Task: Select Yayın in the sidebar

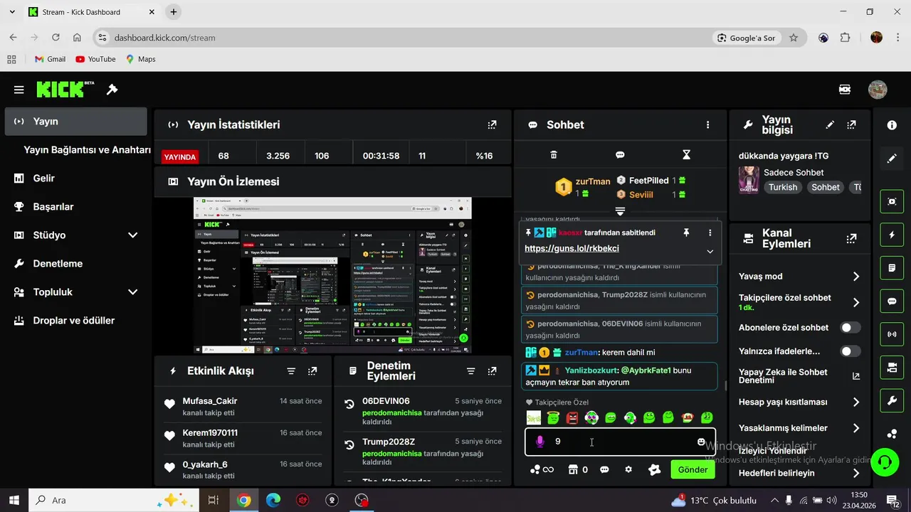Action: point(75,121)
